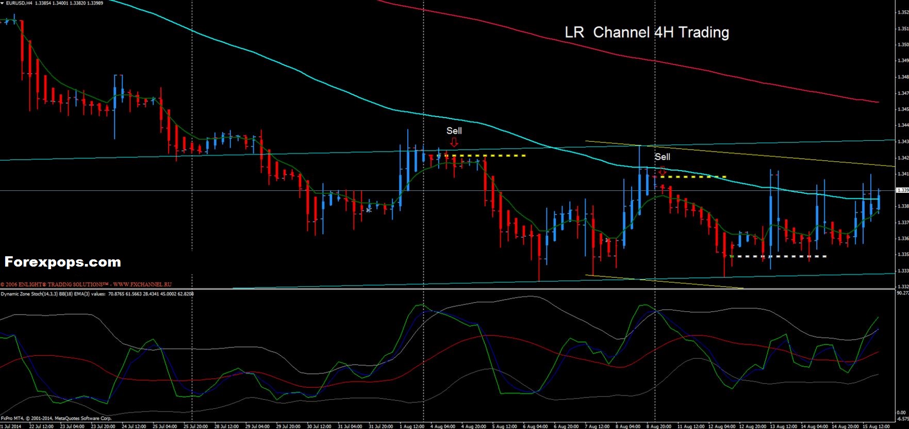Click the 8 Aug 20:00 time label
909x429 pixels.
tap(658, 426)
